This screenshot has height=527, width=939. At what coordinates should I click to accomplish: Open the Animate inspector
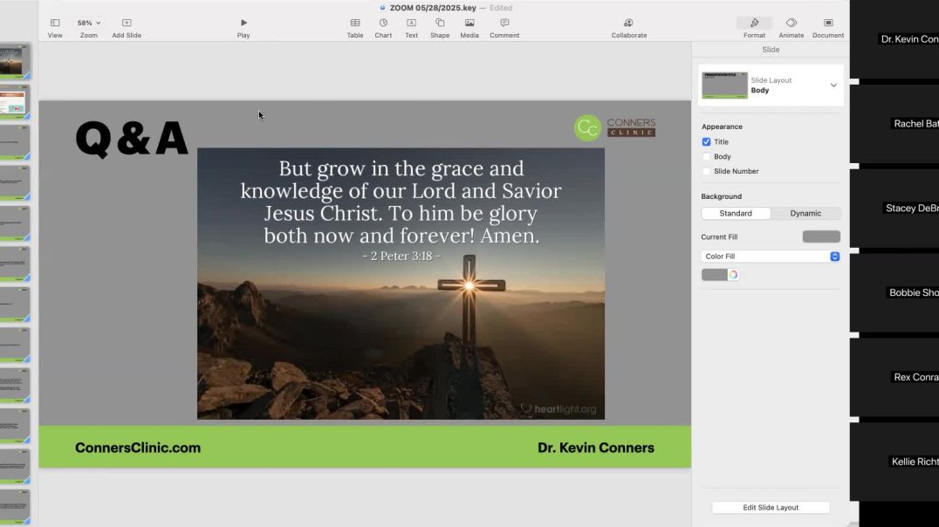tap(792, 28)
